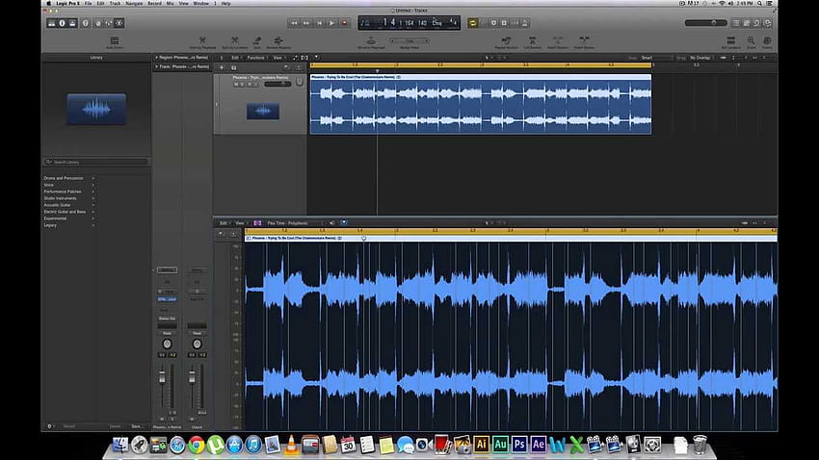Open Chrome from the Dock
819x460 pixels.
[x=197, y=445]
